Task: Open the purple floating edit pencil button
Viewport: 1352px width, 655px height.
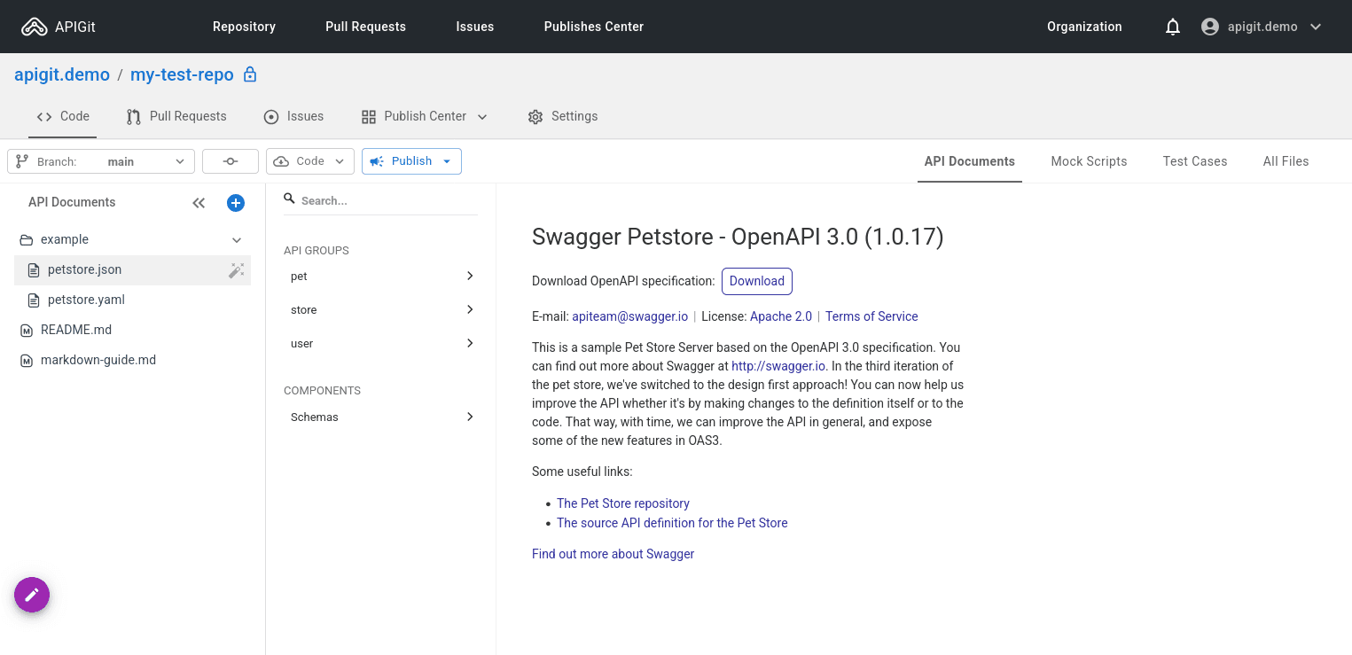Action: (x=32, y=595)
